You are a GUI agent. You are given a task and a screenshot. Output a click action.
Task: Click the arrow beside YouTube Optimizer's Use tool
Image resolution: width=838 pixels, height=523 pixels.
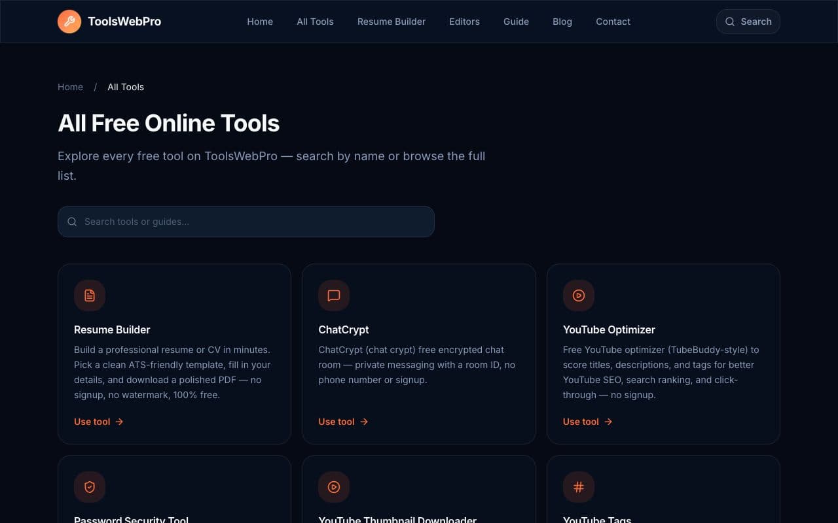608,422
